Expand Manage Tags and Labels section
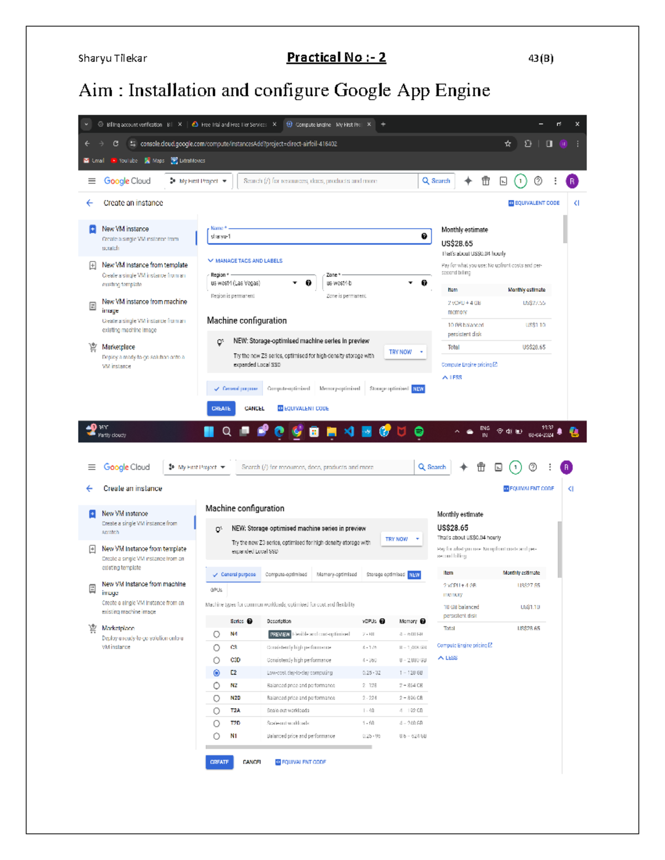 click(x=245, y=261)
